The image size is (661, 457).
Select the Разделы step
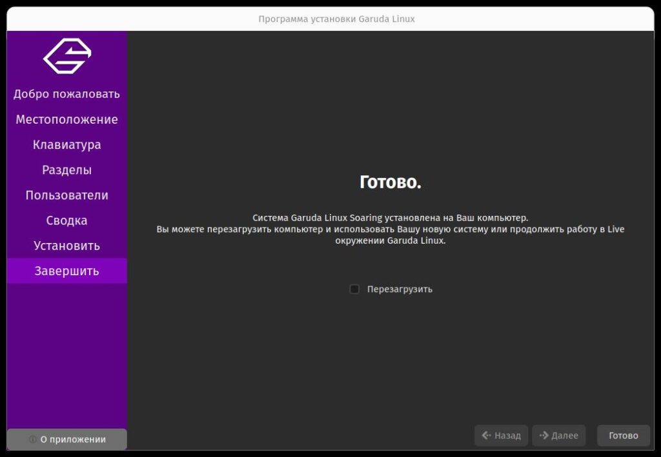67,170
